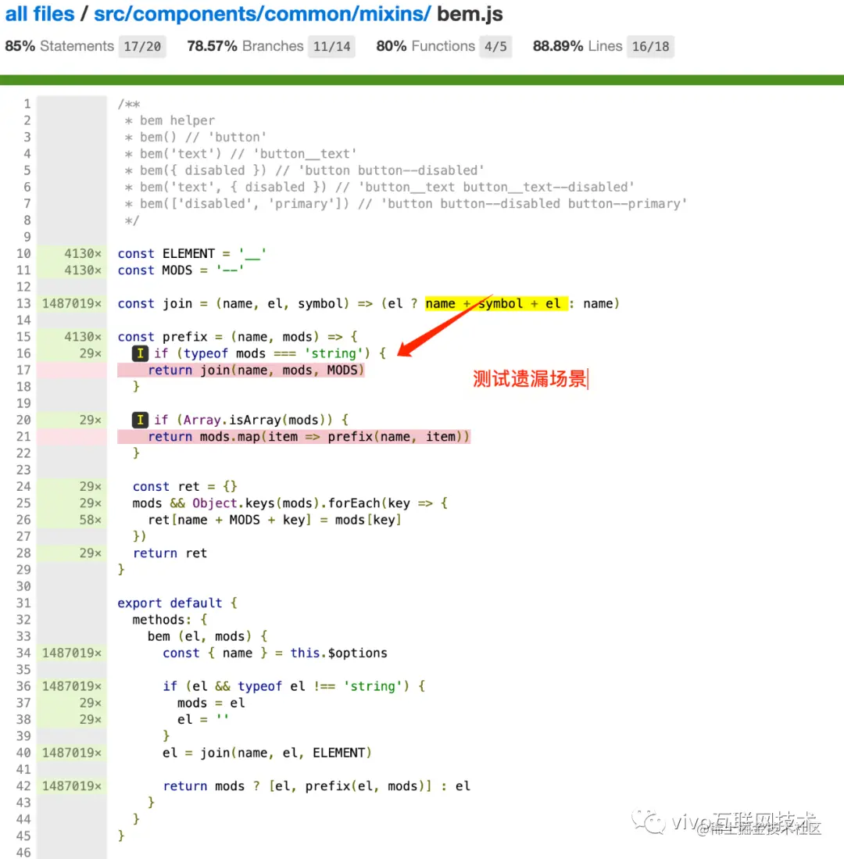The image size is (844, 859).
Task: Click uncovered line 'return join(name, mods, MODS)'
Action: click(x=241, y=370)
